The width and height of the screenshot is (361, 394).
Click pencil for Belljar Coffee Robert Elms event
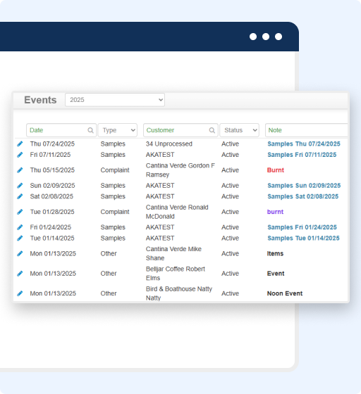[20, 274]
